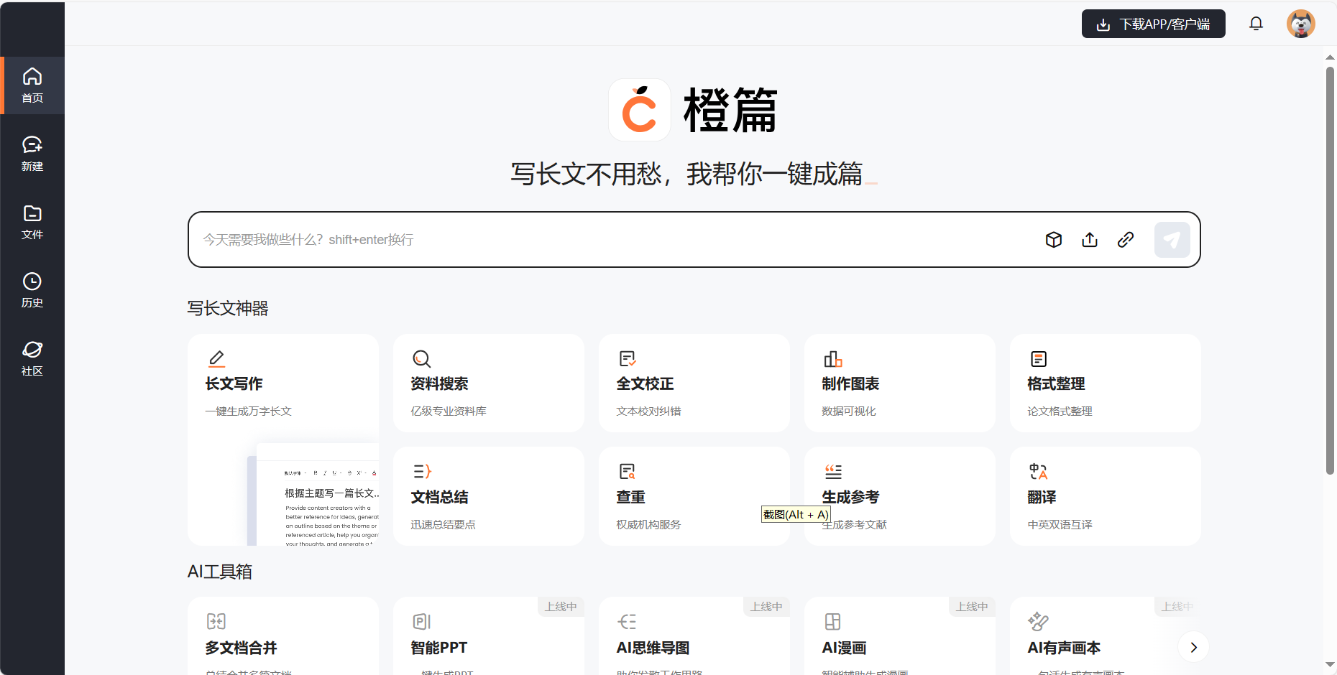1337x675 pixels.
Task: Open the 新建 sidebar item
Action: (32, 153)
